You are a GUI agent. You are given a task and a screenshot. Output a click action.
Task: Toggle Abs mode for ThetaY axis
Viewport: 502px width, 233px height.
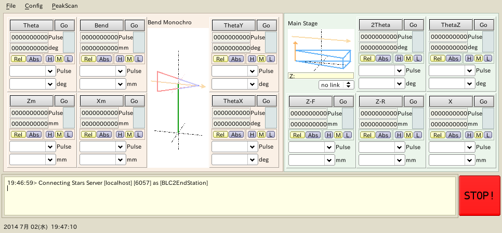236,59
